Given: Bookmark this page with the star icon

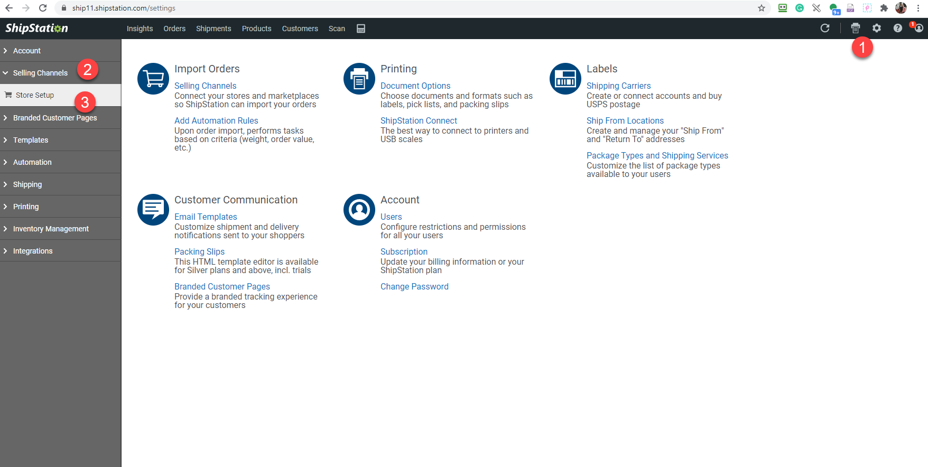Looking at the screenshot, I should tap(762, 8).
